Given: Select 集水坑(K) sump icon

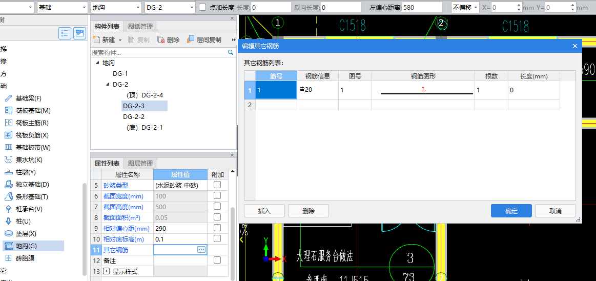Looking at the screenshot, I should [8, 159].
